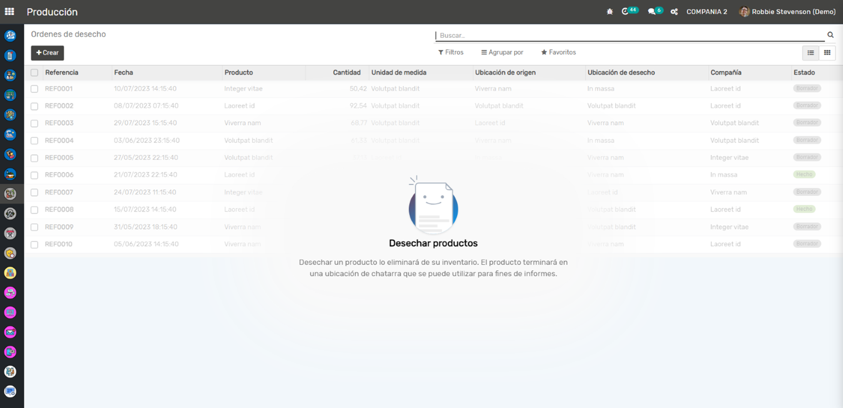The image size is (843, 408).
Task: Open the apps grid menu icon
Action: coord(9,12)
